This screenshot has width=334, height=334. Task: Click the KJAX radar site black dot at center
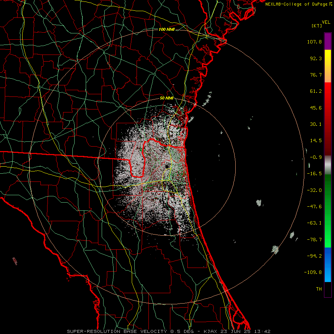coord(167,166)
